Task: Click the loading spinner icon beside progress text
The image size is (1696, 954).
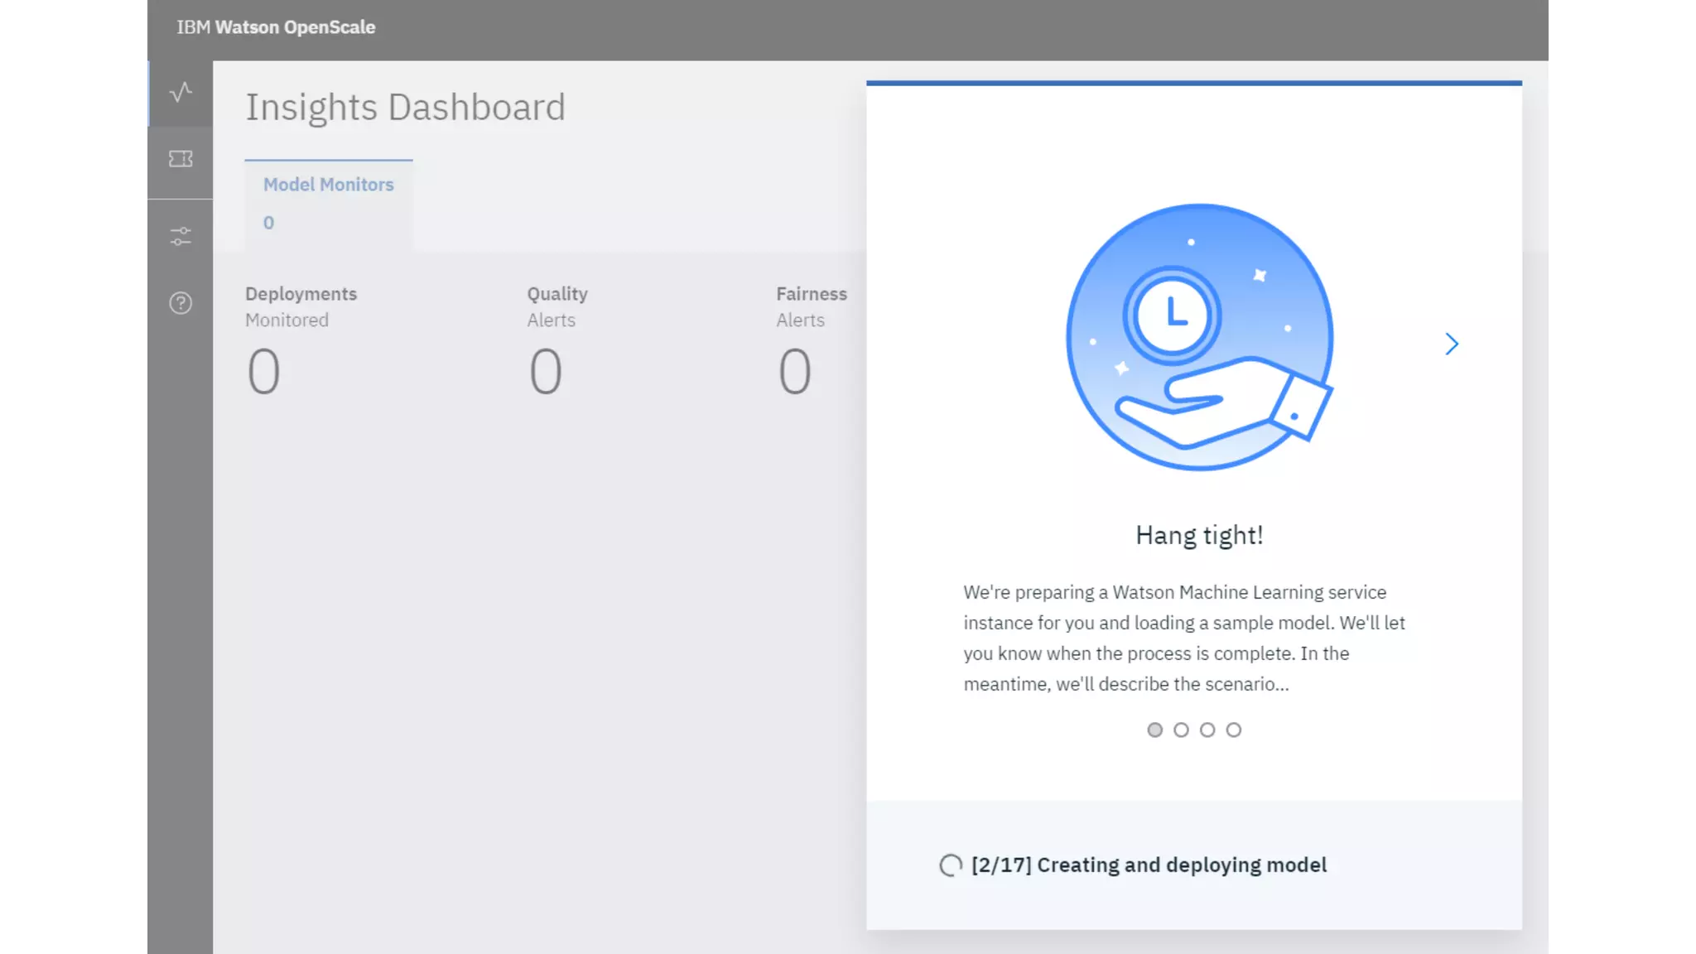Action: 951,865
